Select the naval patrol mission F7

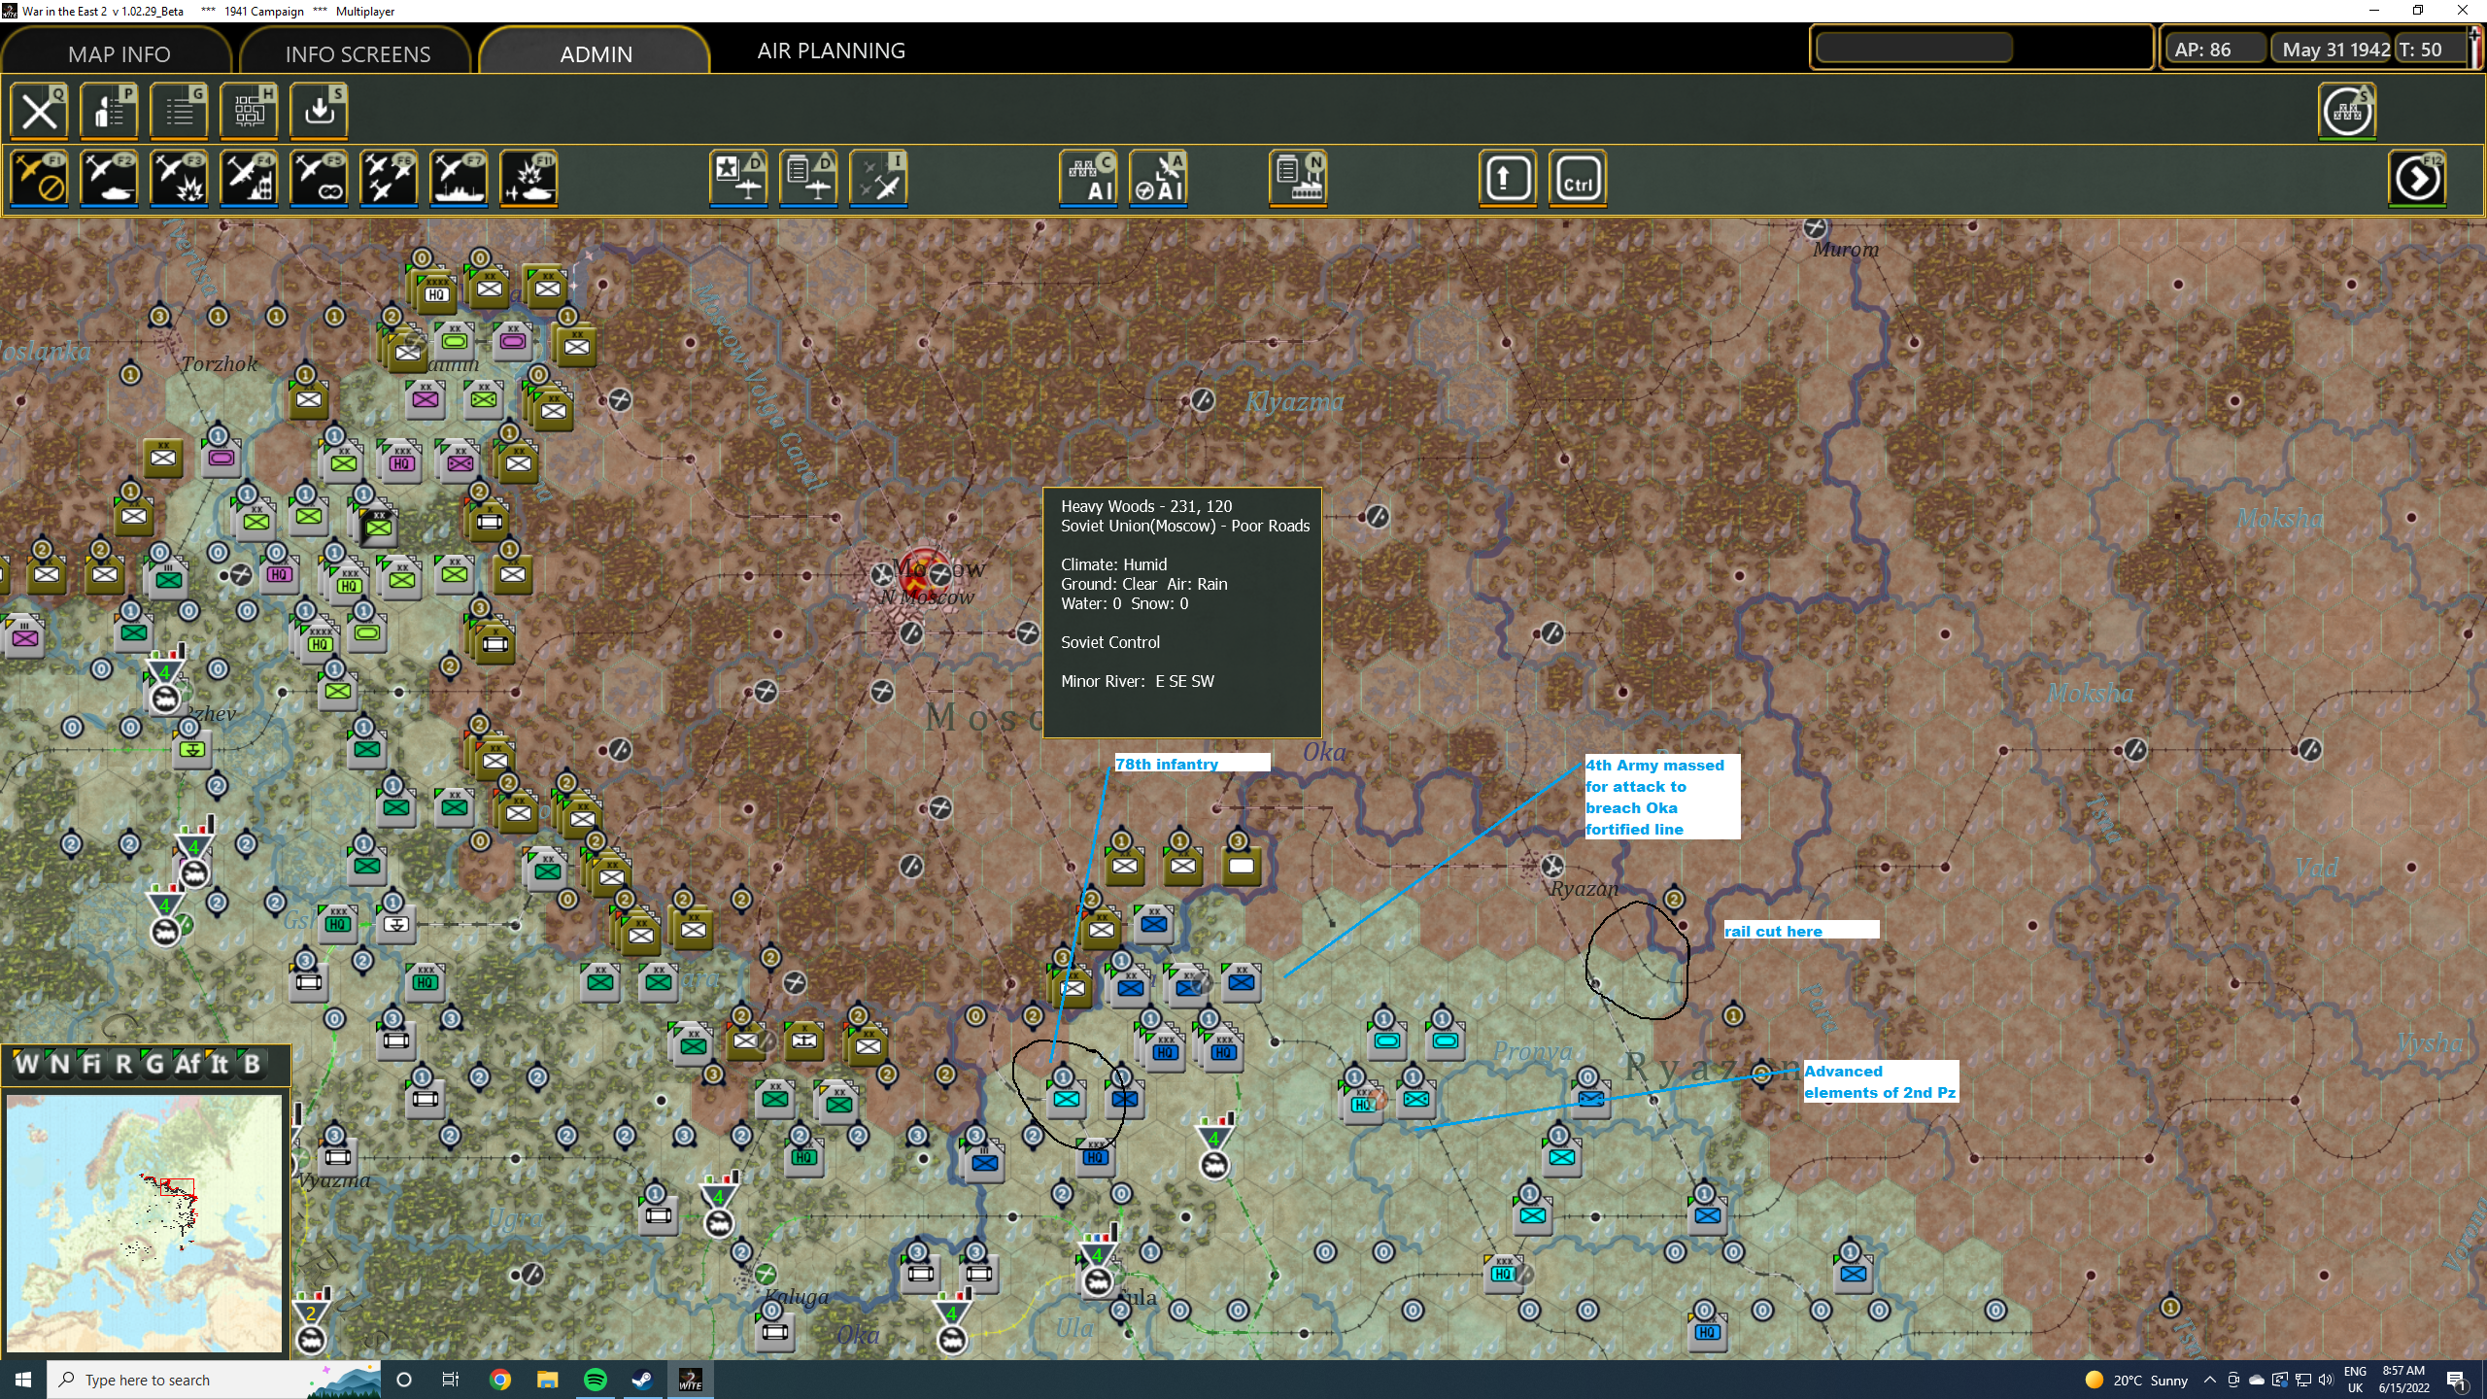tap(459, 180)
